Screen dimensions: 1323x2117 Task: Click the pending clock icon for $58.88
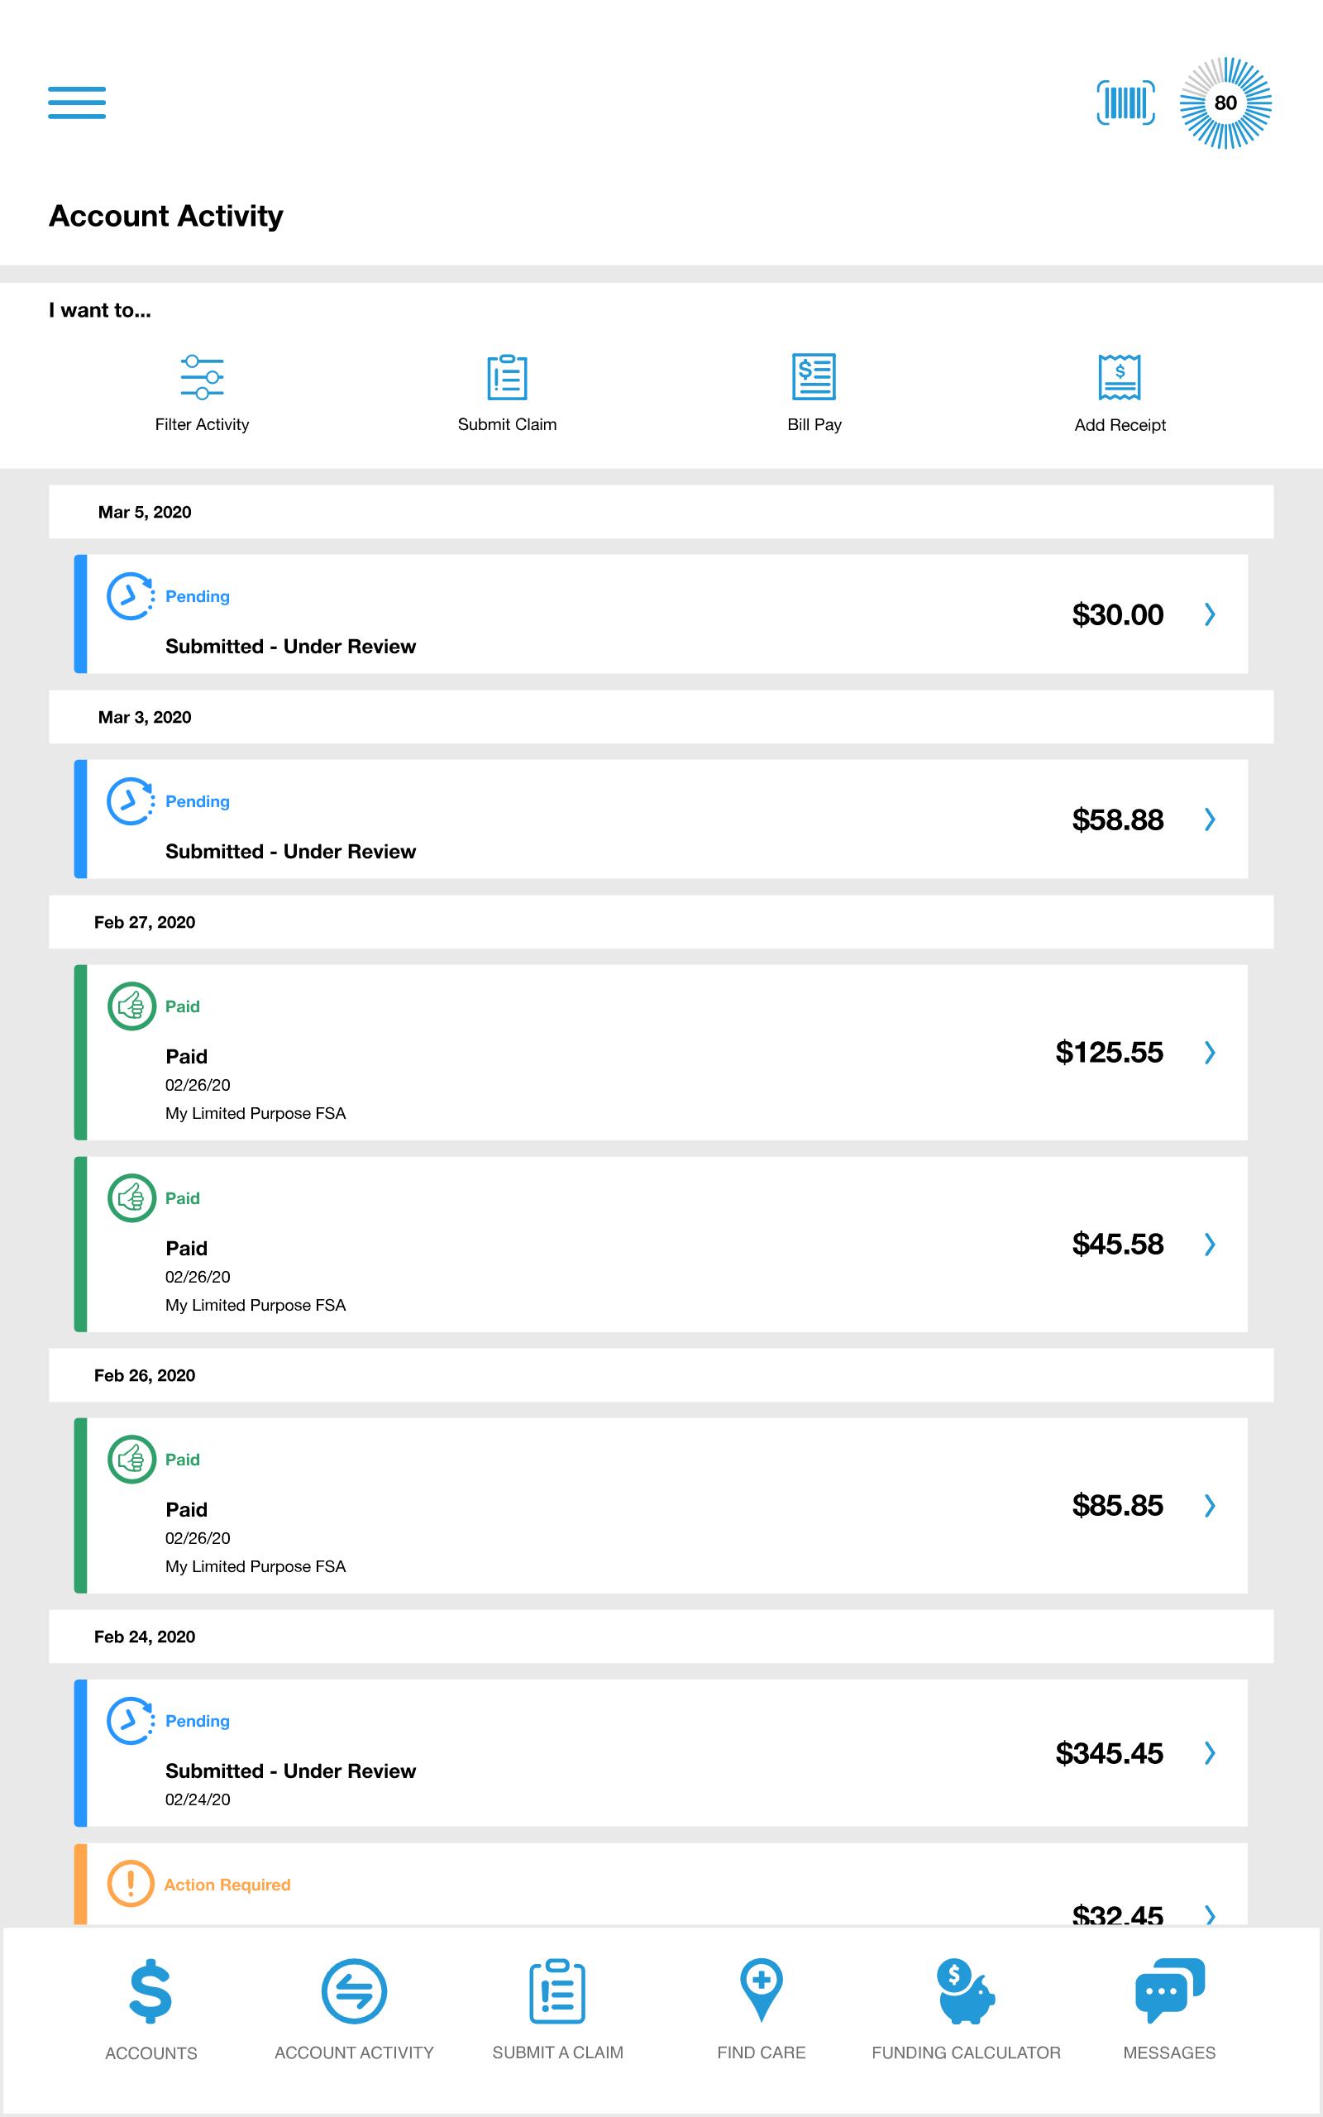point(131,801)
